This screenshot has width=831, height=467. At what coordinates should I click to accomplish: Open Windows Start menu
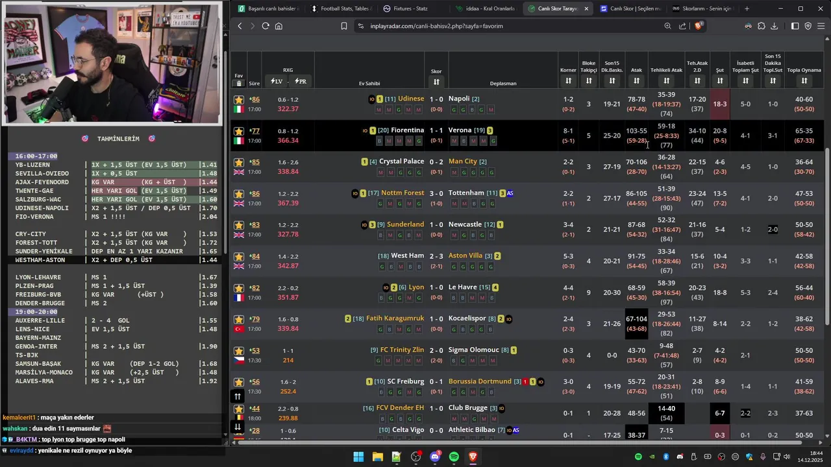pyautogui.click(x=358, y=457)
